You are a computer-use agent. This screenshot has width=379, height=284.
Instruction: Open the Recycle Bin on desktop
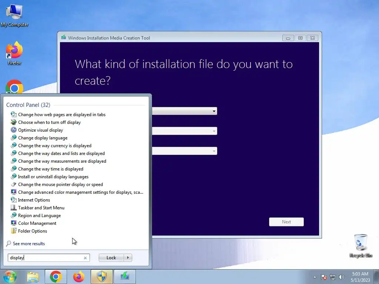tap(360, 246)
